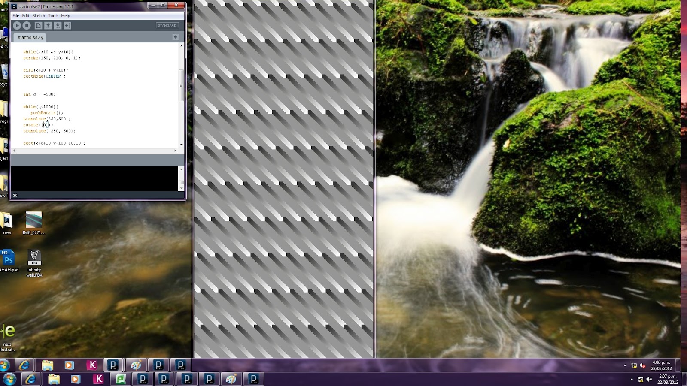Export the applet using the Export toolbar icon
The image size is (687, 386).
68,25
